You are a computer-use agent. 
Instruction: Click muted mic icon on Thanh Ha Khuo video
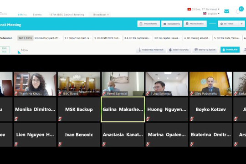click(16, 93)
